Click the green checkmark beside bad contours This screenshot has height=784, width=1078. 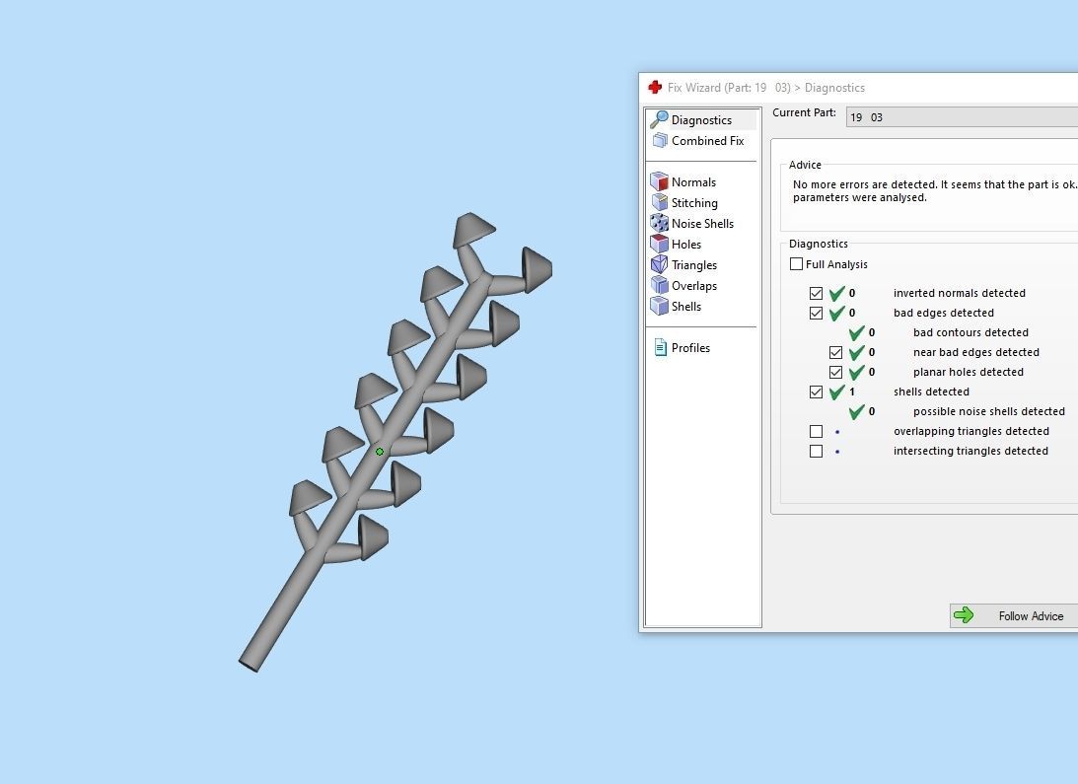(x=856, y=333)
